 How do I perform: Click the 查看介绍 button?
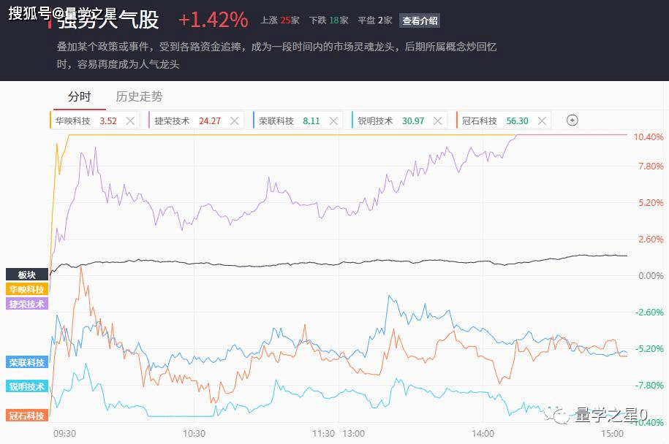click(420, 20)
